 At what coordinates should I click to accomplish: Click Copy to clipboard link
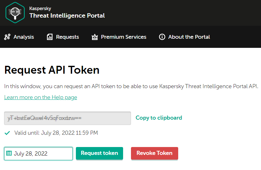159,118
